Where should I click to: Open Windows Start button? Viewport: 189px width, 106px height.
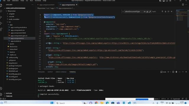point(52,103)
